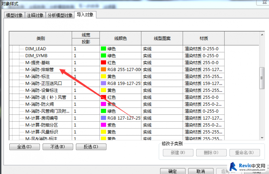Screen dimensions: 269x174
Task: Click the 不选(E) button
Action: (x=58, y=147)
